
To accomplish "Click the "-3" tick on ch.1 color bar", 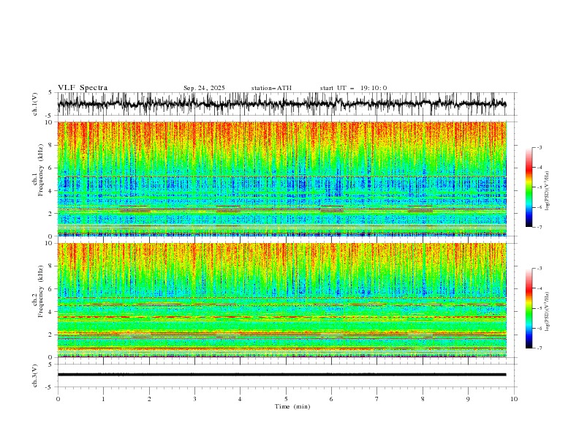I will click(540, 147).
